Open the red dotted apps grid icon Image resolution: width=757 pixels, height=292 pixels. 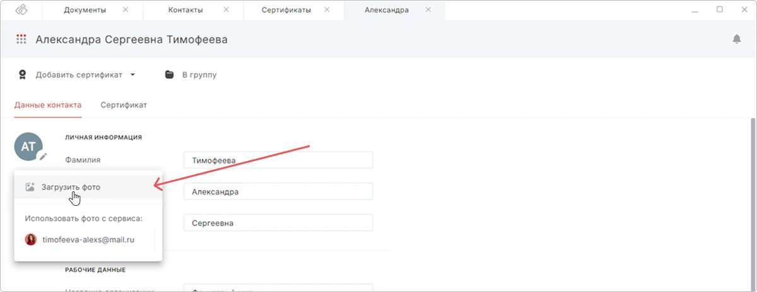click(21, 39)
